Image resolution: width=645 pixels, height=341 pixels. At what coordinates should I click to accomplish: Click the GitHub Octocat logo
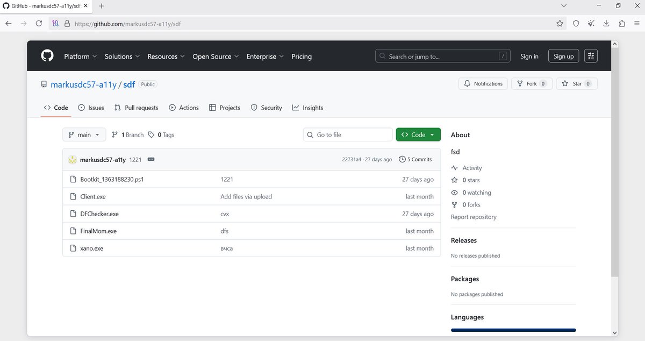47,56
